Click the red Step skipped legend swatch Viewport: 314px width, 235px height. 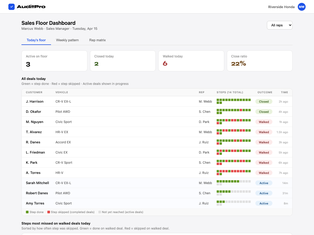coord(49,212)
